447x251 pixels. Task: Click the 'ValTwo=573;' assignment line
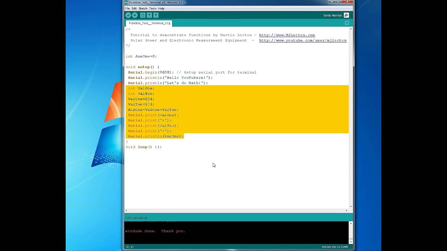tap(141, 104)
